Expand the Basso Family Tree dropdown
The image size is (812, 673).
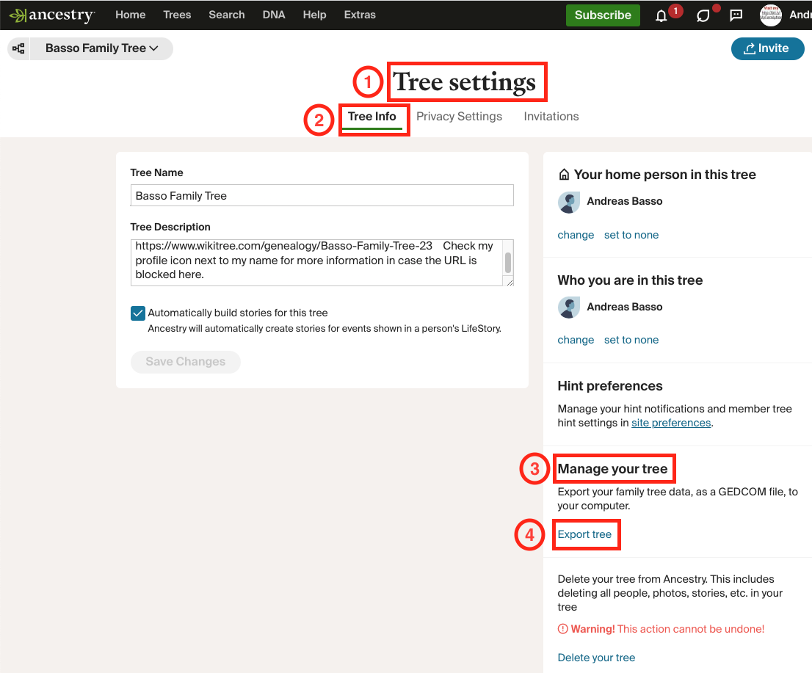101,48
